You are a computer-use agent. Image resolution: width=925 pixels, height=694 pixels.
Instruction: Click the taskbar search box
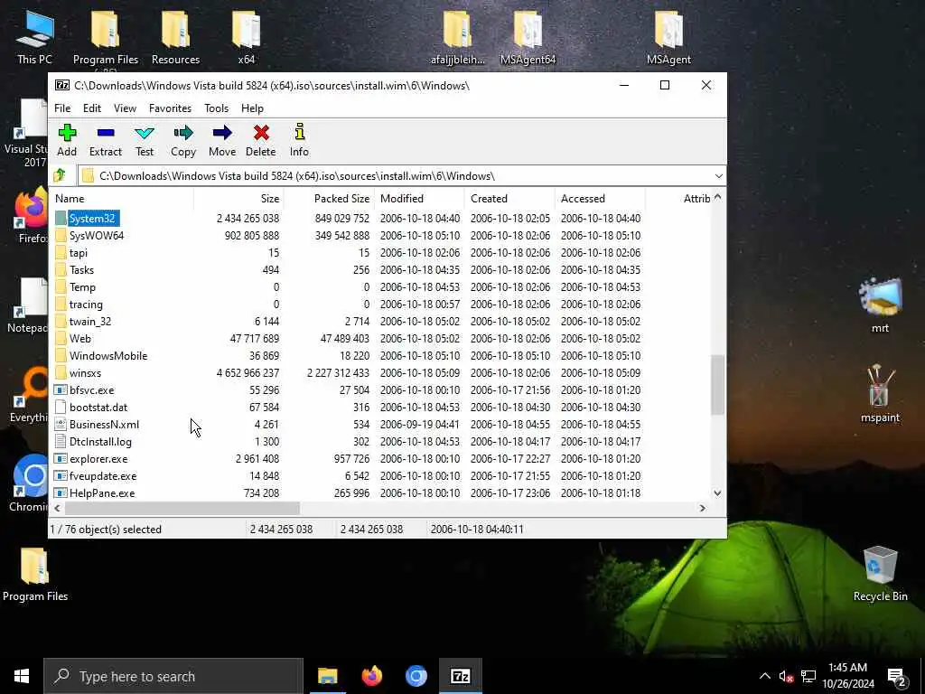click(173, 676)
